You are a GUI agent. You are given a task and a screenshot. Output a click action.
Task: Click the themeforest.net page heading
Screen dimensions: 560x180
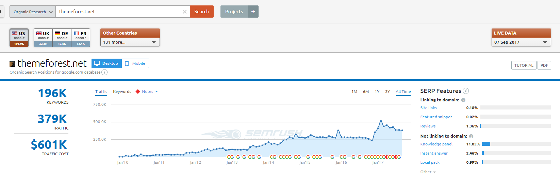(x=52, y=63)
